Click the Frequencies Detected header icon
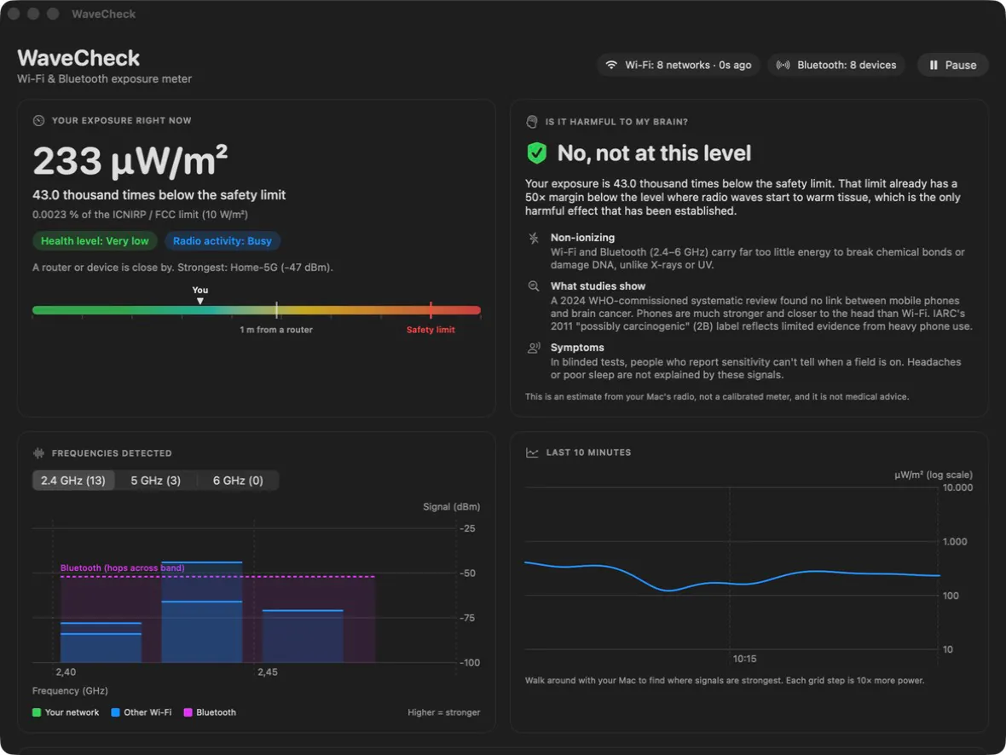The width and height of the screenshot is (1006, 755). (38, 453)
